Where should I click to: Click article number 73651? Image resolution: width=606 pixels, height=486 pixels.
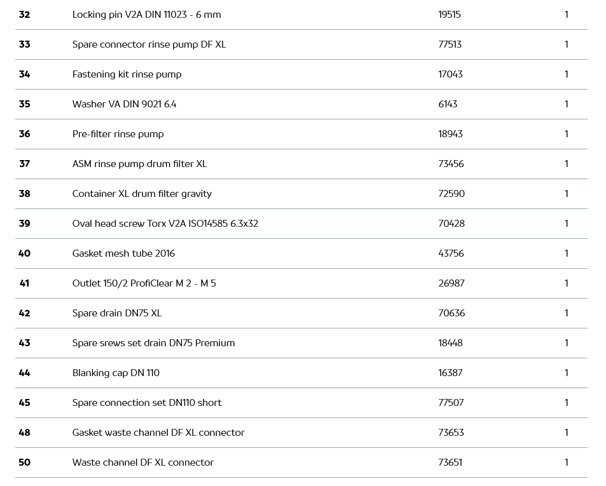(450, 462)
